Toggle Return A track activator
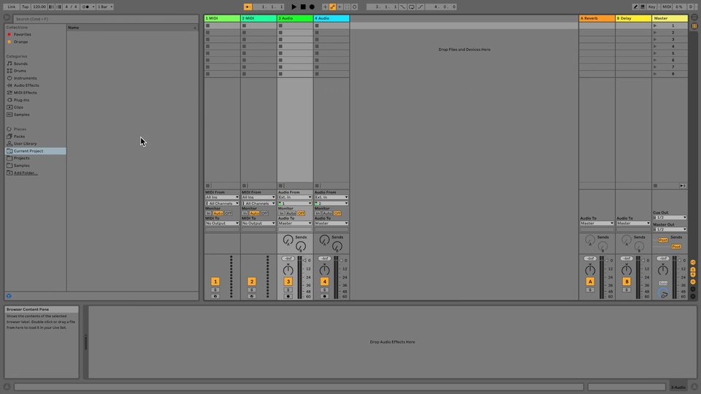Image resolution: width=701 pixels, height=394 pixels. click(x=590, y=282)
